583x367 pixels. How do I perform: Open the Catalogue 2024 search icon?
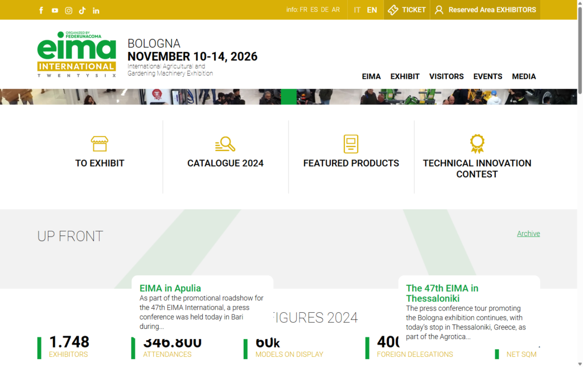click(225, 144)
